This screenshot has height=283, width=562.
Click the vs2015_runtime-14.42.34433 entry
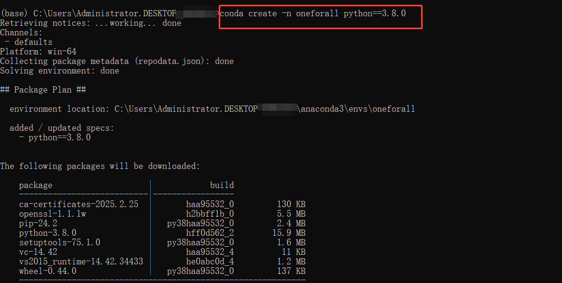81,262
